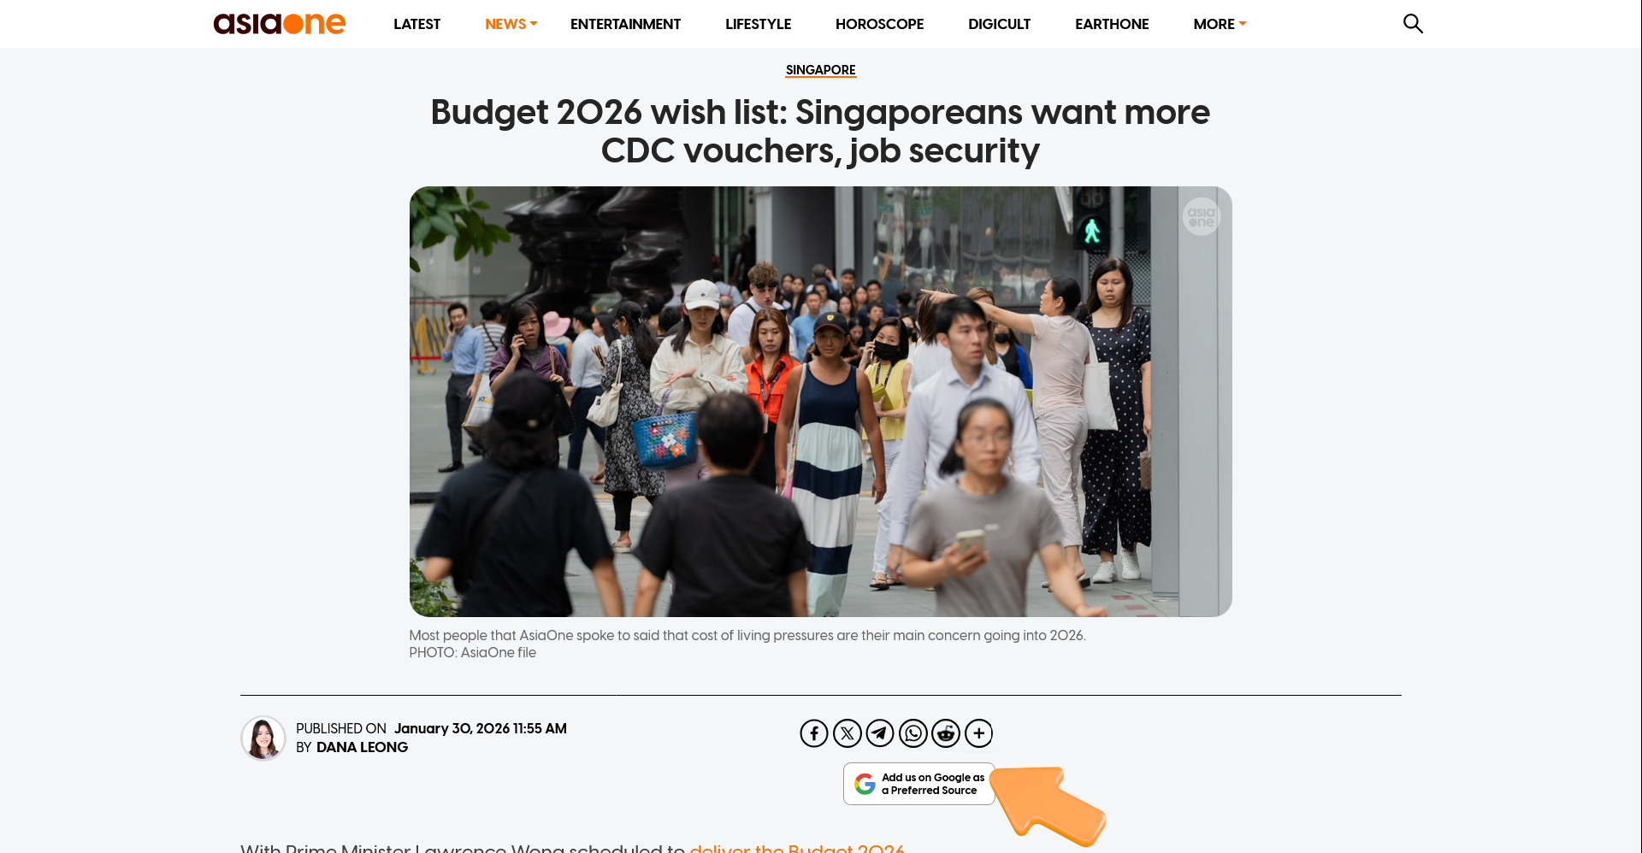Share article via Telegram
The width and height of the screenshot is (1642, 853).
[880, 733]
